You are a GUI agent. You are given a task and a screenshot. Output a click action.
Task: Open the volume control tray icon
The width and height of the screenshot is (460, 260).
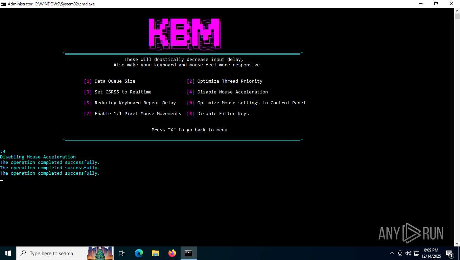pos(408,253)
